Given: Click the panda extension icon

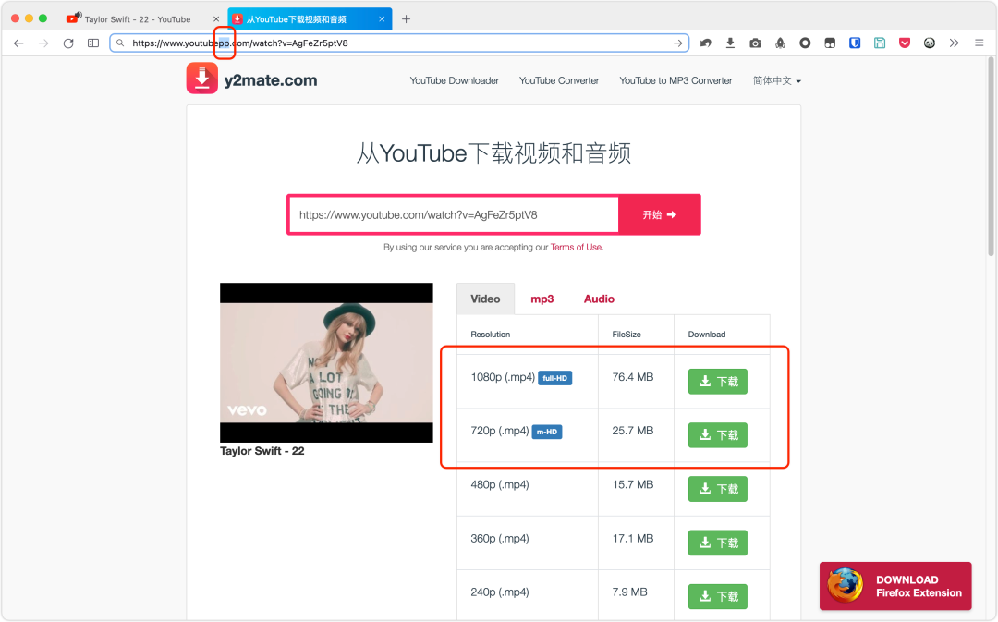Looking at the screenshot, I should tap(930, 43).
